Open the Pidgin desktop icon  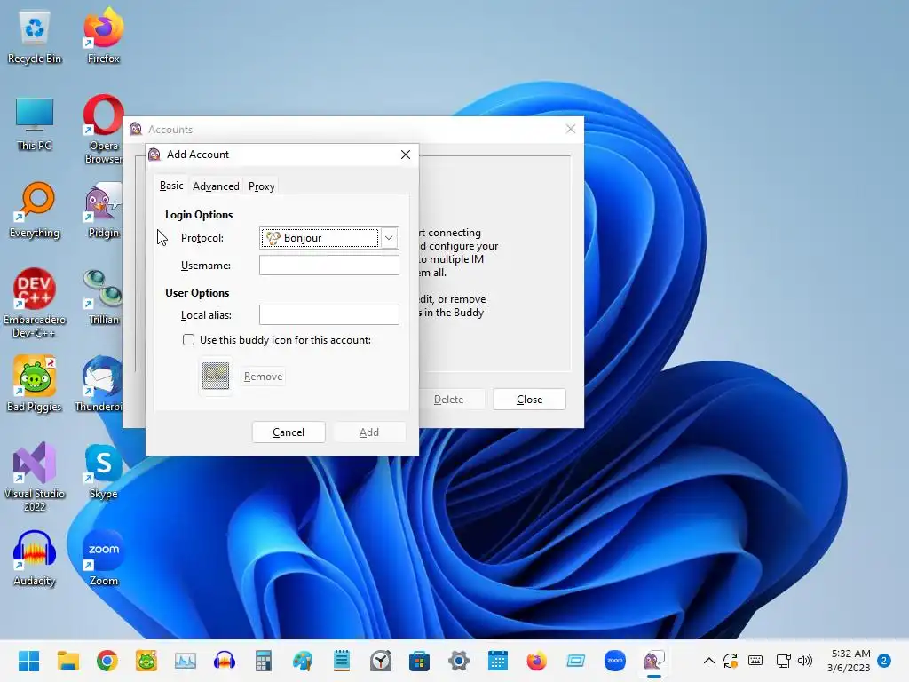[x=103, y=210]
